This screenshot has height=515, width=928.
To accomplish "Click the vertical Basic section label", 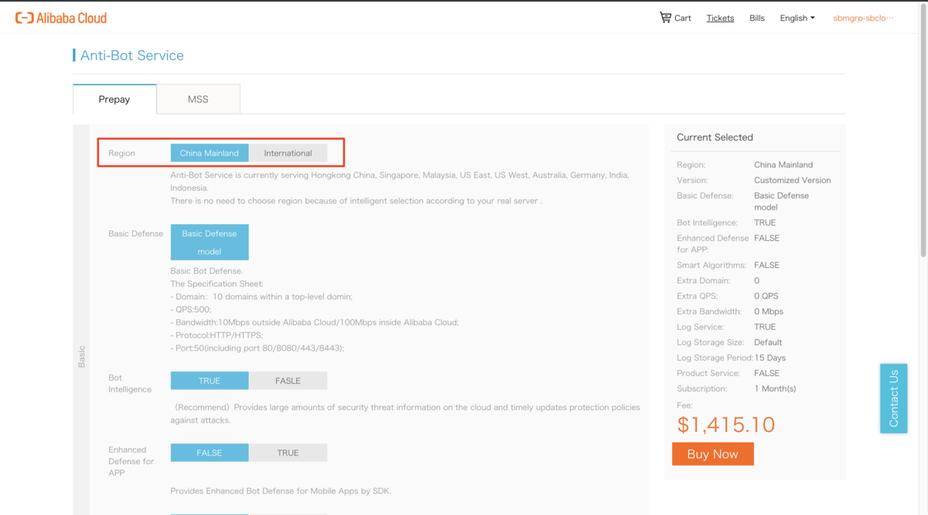I will point(81,356).
